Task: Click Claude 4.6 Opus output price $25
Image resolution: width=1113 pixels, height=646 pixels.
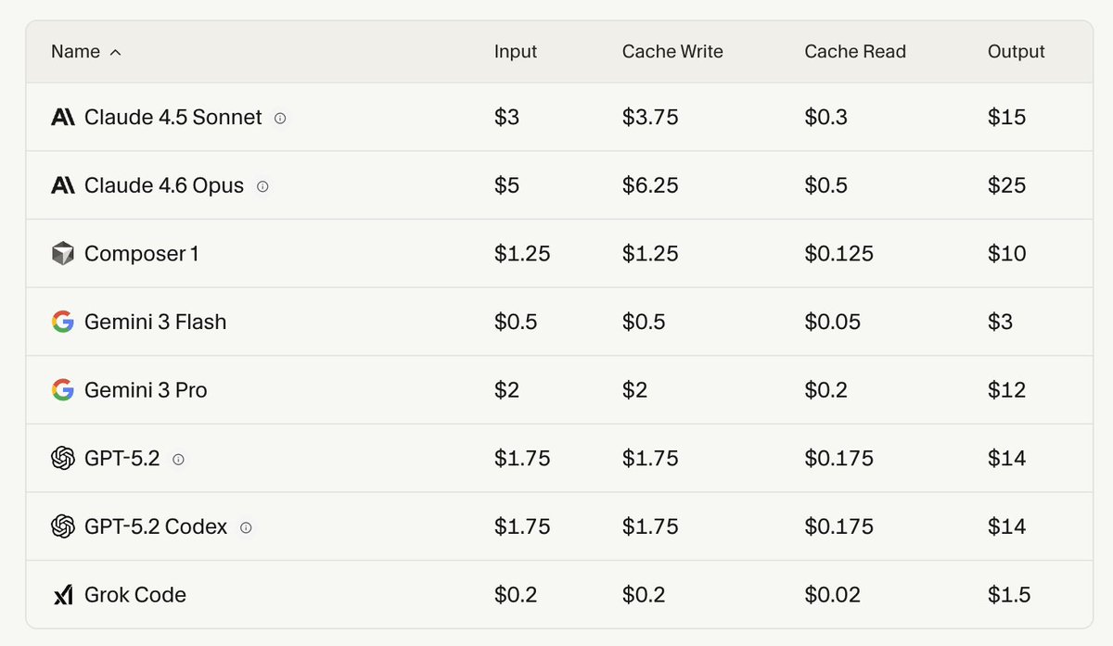Action: pos(1006,185)
